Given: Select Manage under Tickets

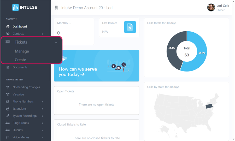Looking at the screenshot, I should [x=22, y=51].
